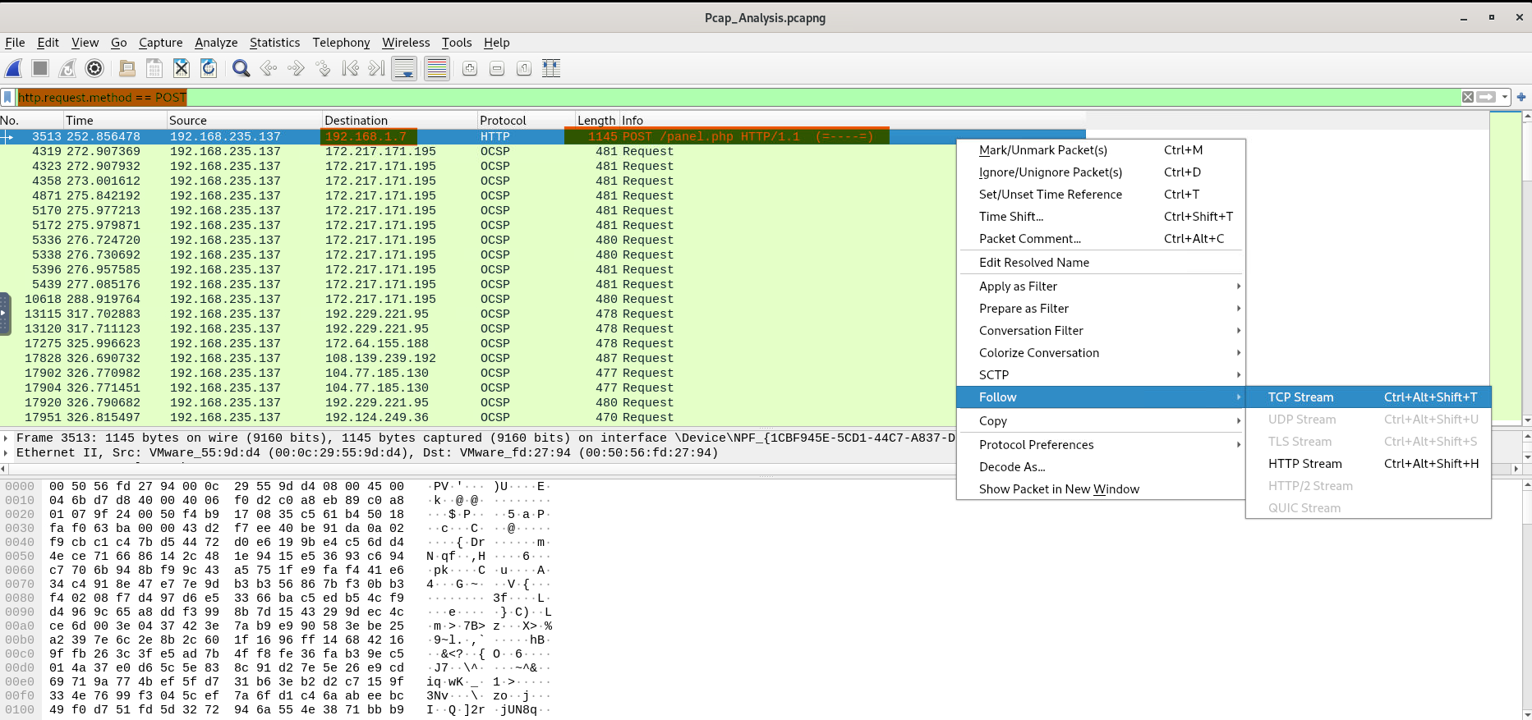Viewport: 1532px width, 720px height.
Task: Click the zoom in plus toolbar icon
Action: coord(470,69)
